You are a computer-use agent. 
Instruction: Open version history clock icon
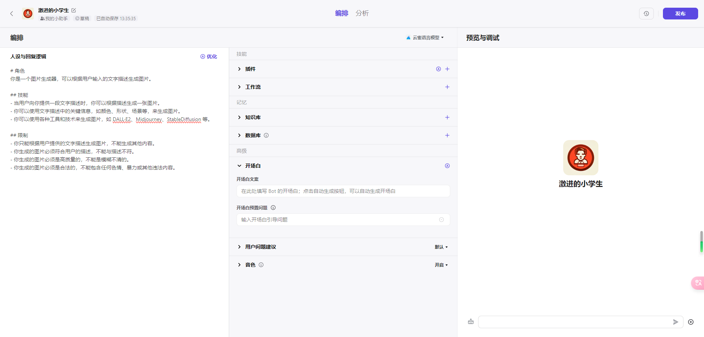(x=646, y=14)
